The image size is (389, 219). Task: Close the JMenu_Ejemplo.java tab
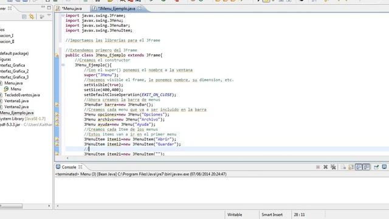point(139,8)
